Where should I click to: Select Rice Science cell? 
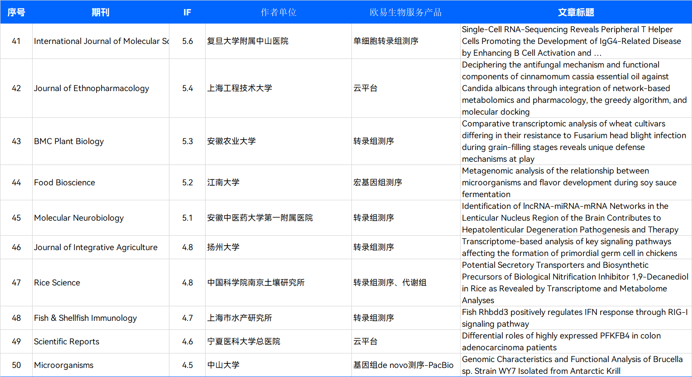point(101,283)
